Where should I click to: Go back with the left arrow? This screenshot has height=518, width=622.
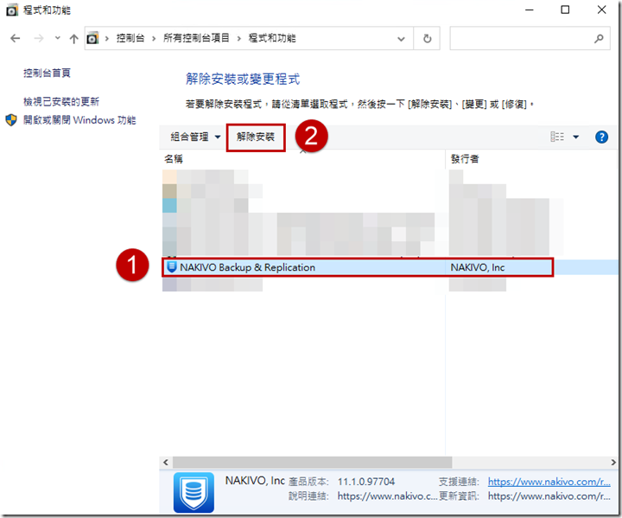tap(15, 39)
